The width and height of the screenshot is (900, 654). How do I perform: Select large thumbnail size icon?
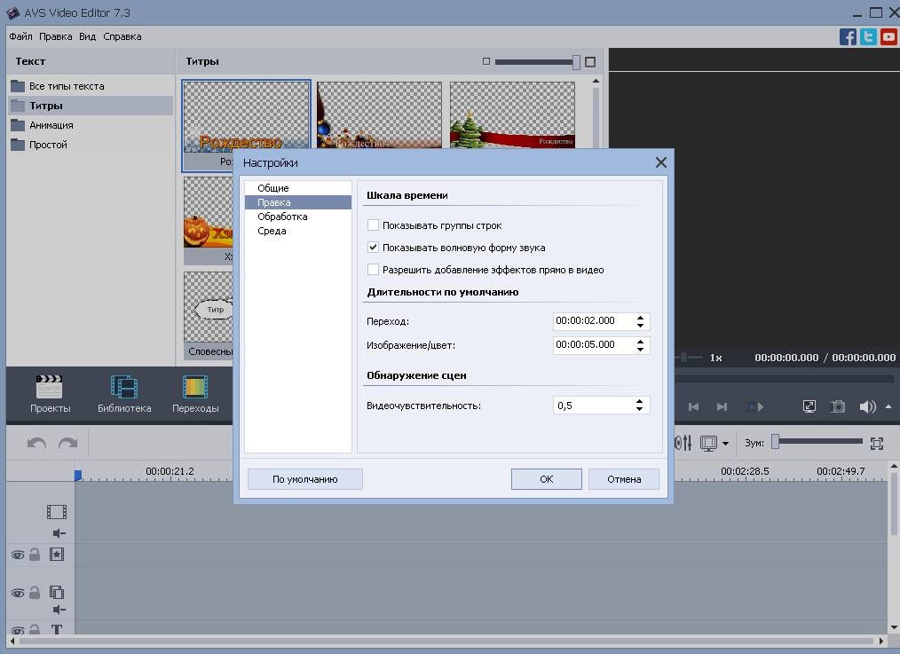pos(590,61)
